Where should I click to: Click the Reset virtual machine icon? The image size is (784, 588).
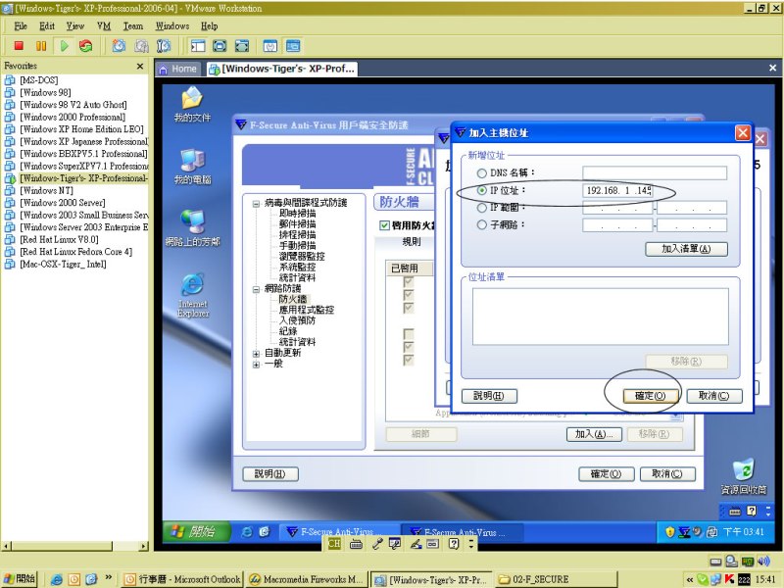point(86,45)
